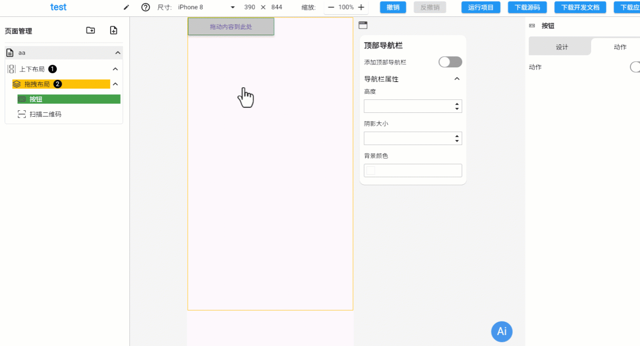Collapse the 拖拽布局 tree node
Image resolution: width=640 pixels, height=346 pixels.
(x=115, y=84)
